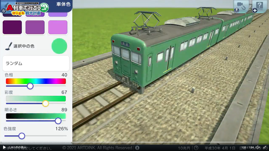Viewport: 269px width, 151px height.
Task: Click the green selected color circle
Action: click(59, 46)
